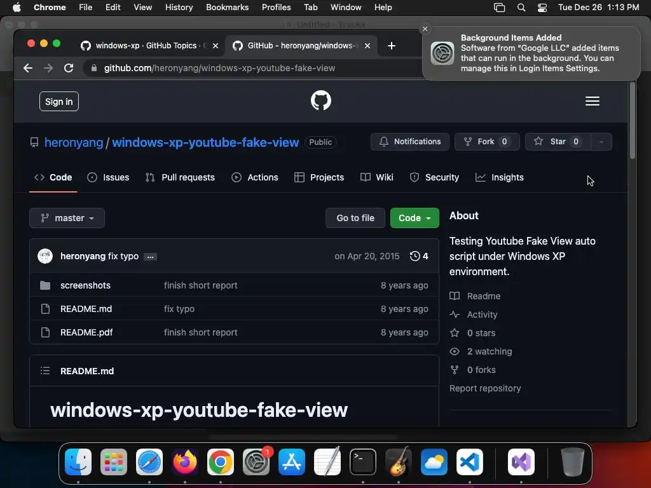
Task: Open README.md in the file list
Action: 86,309
